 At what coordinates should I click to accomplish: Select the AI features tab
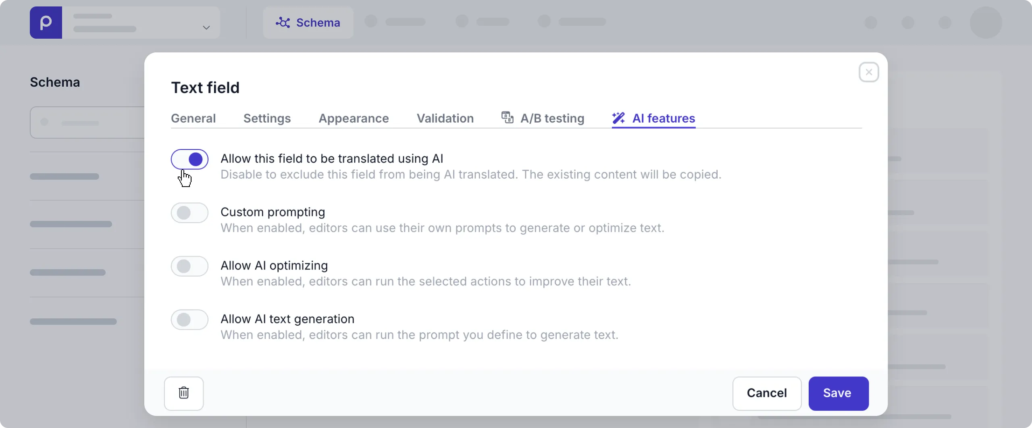pyautogui.click(x=653, y=118)
